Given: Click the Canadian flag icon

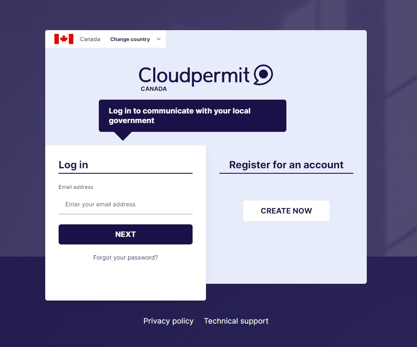Looking at the screenshot, I should (64, 39).
